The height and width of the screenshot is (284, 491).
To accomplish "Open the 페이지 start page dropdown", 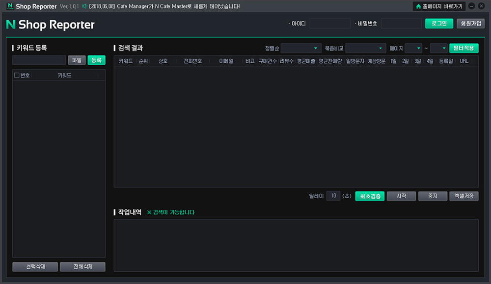I will click(x=413, y=48).
